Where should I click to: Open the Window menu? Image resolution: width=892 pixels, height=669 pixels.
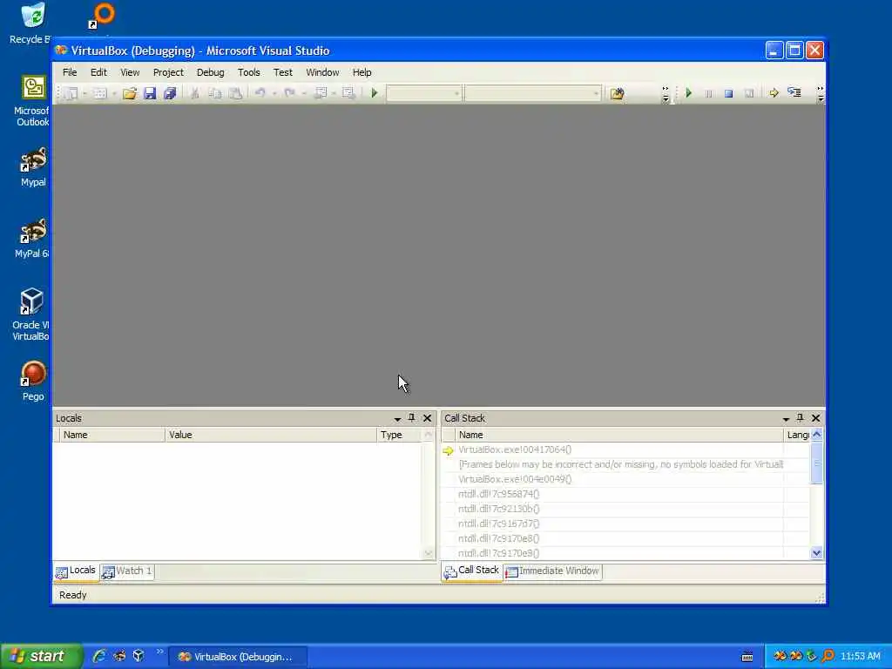click(x=322, y=72)
